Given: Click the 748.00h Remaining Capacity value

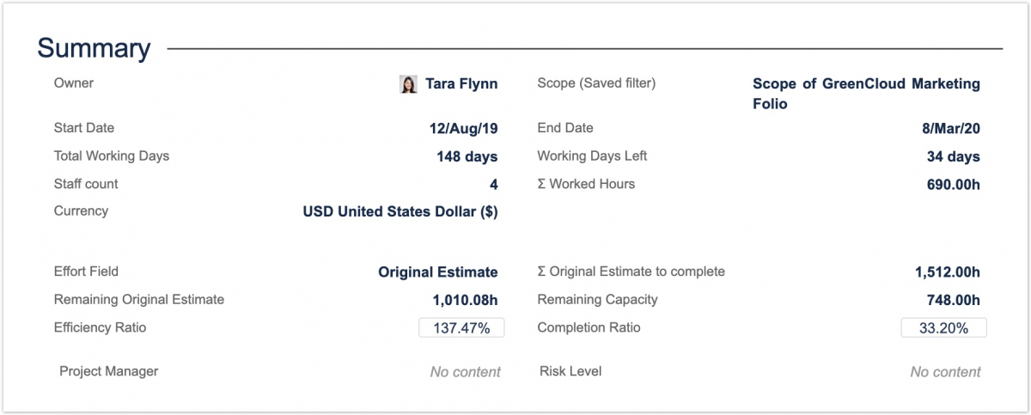Looking at the screenshot, I should (x=949, y=300).
